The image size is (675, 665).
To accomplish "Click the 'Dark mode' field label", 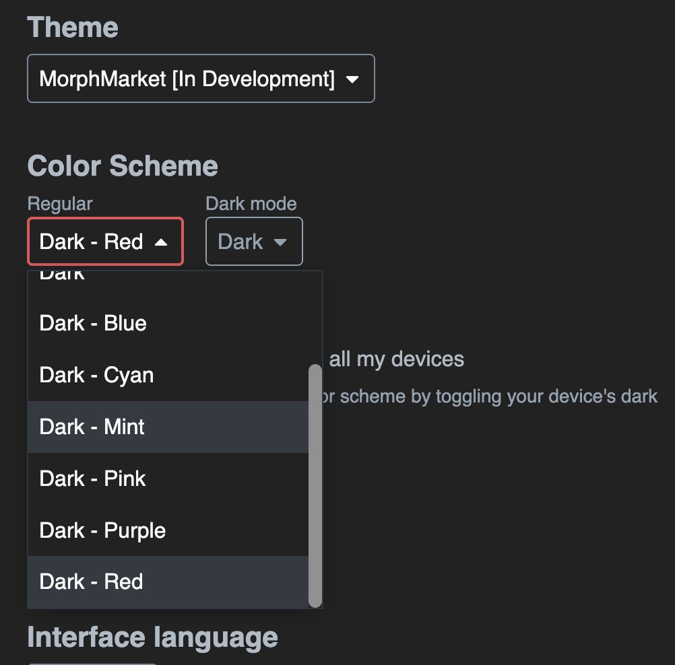I will [251, 204].
